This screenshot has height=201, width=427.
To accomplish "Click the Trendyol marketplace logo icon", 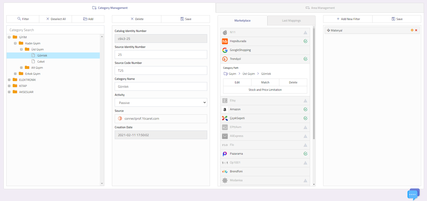I will 225,59.
